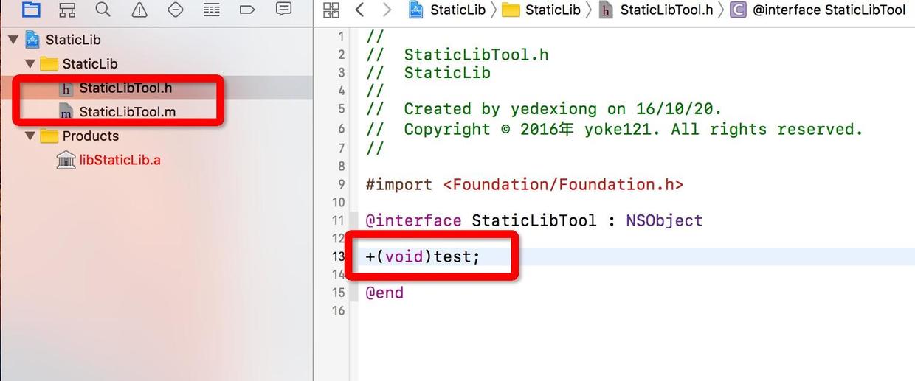Open the Find navigator search icon

103,10
